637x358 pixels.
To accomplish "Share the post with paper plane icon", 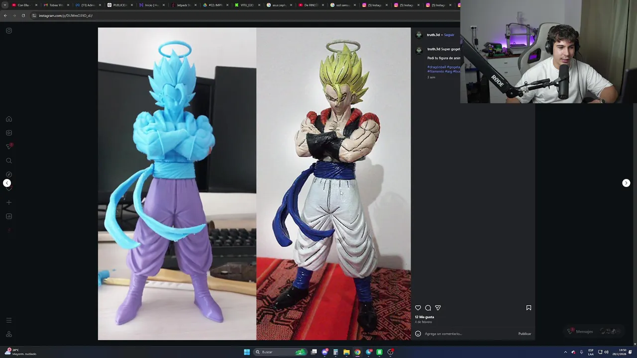I will (438, 308).
